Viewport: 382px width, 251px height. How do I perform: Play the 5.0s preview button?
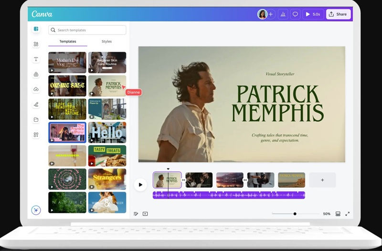click(313, 14)
